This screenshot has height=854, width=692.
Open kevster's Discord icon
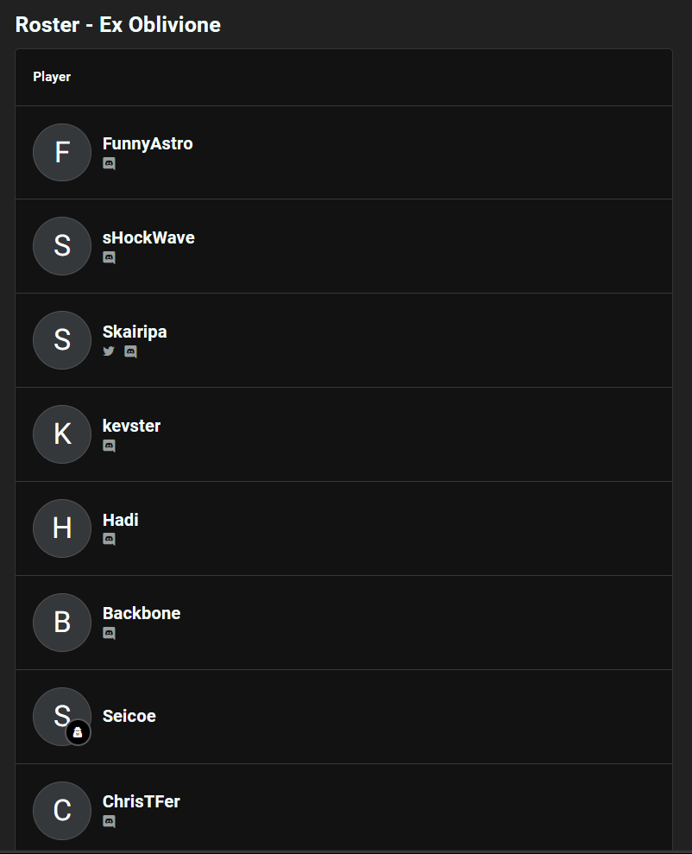109,446
